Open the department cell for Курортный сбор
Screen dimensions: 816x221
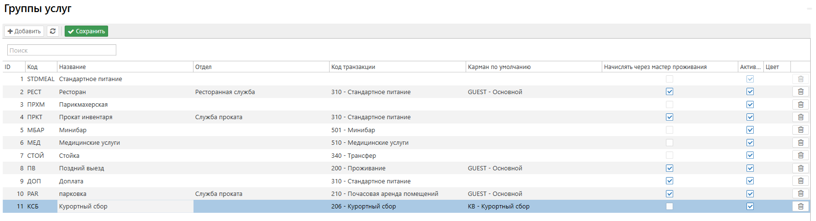coord(261,207)
